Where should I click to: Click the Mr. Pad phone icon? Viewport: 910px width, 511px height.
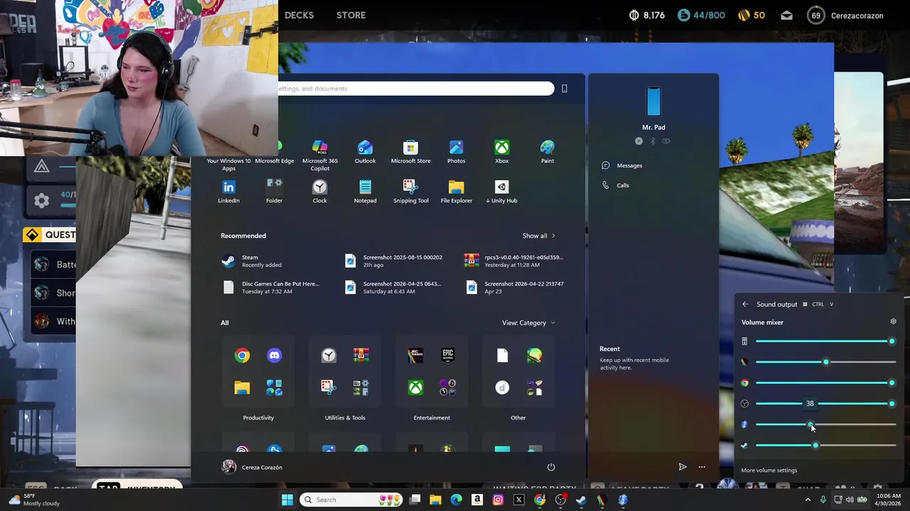pyautogui.click(x=653, y=102)
